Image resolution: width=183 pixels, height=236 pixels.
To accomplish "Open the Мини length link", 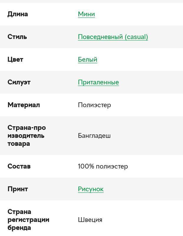I will (86, 14).
